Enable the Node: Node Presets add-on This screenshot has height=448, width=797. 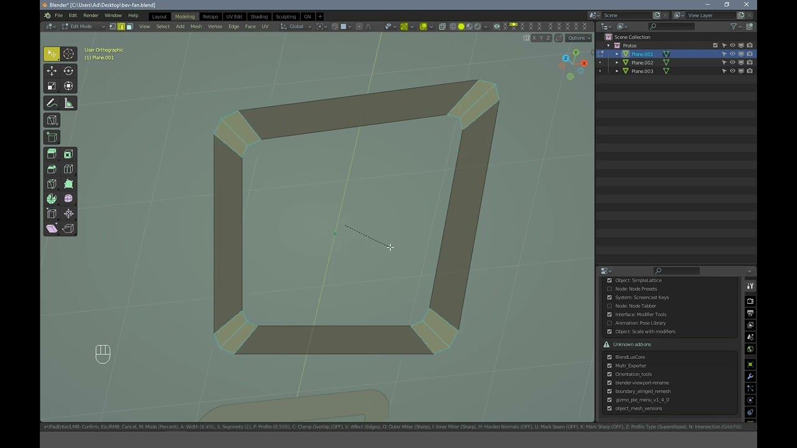click(x=609, y=289)
